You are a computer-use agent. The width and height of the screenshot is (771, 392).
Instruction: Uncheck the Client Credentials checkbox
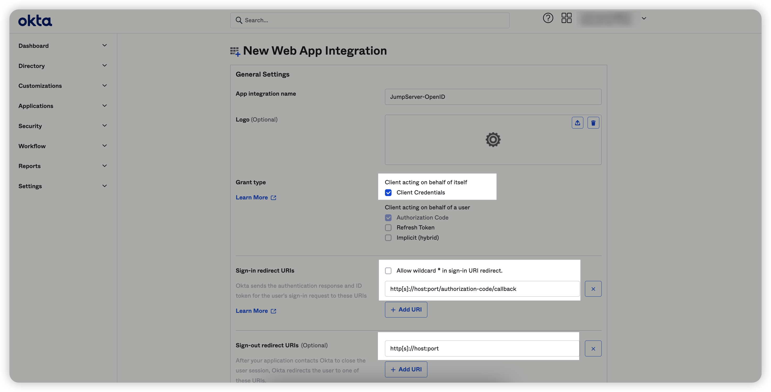[388, 193]
